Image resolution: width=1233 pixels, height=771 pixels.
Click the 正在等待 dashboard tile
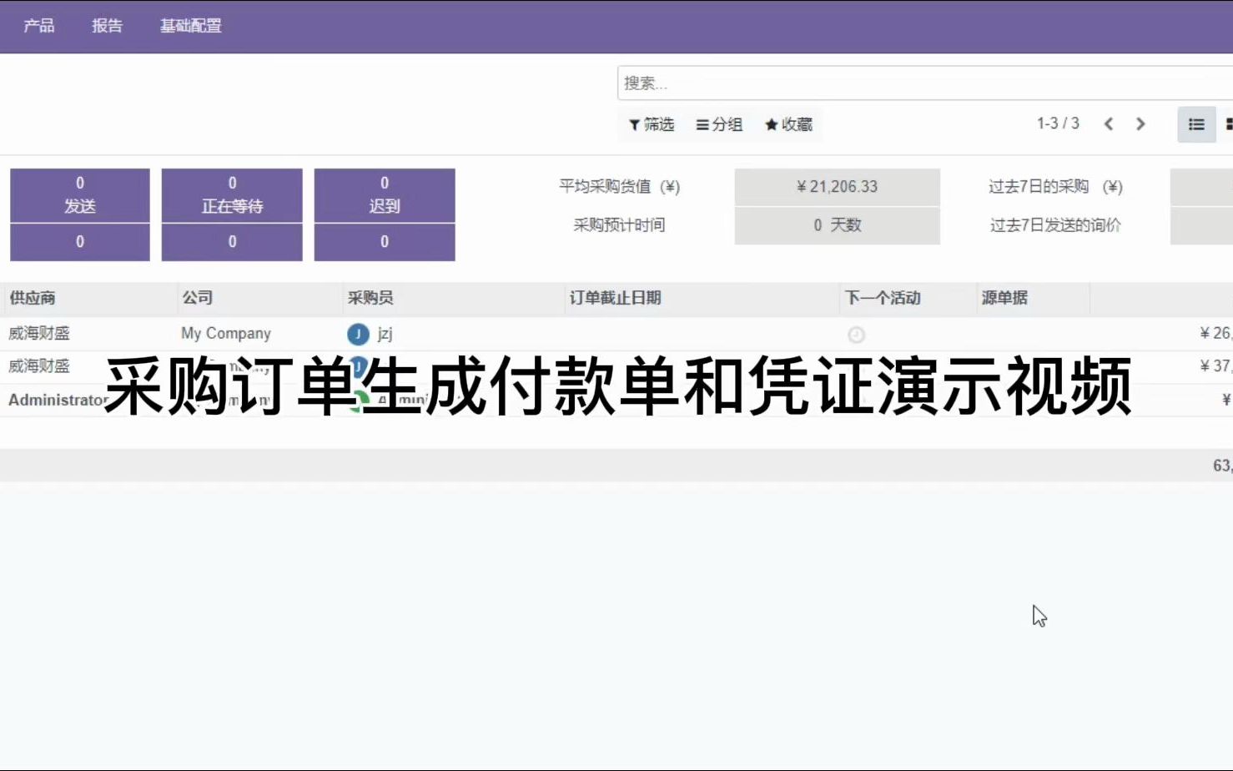[x=232, y=195]
